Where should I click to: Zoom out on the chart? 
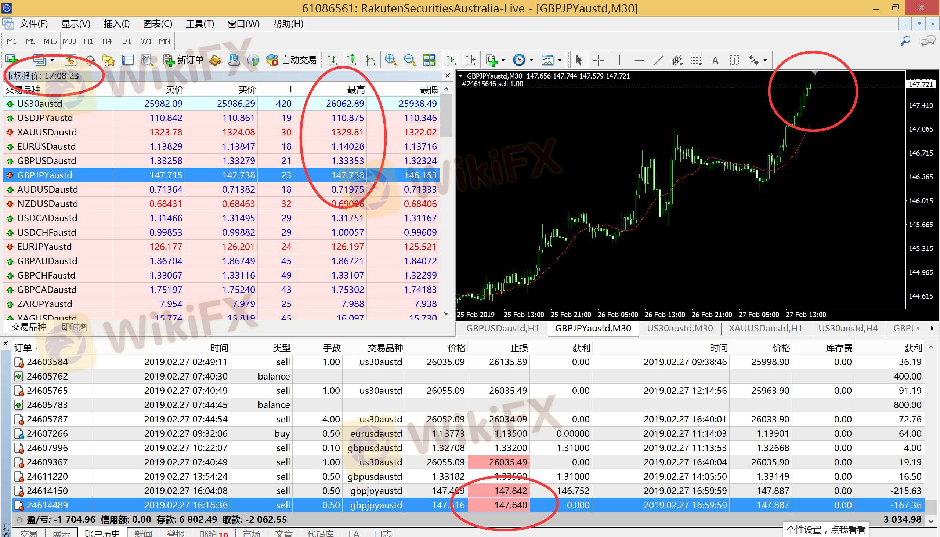[x=410, y=60]
